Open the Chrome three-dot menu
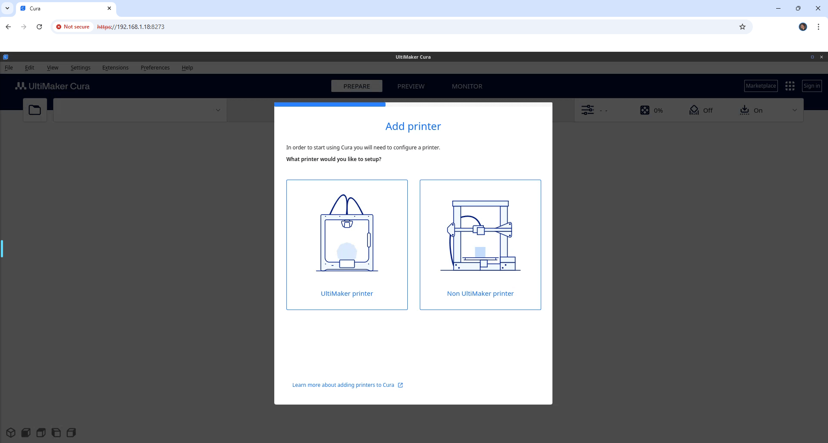 coord(818,27)
